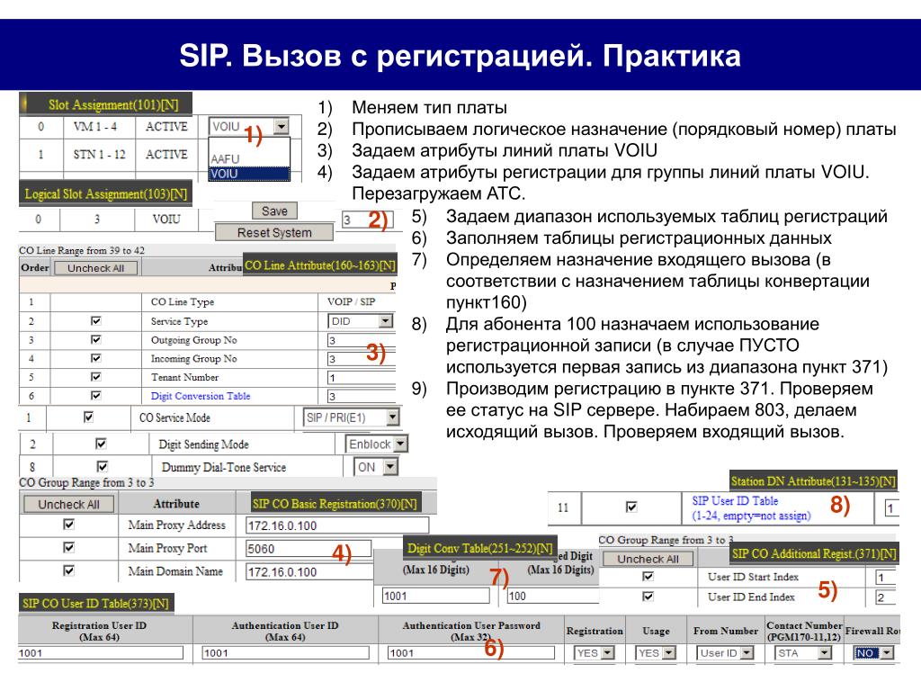Click the SIP CO User ID Table(373)[N] header
The height and width of the screenshot is (691, 921).
[x=96, y=603]
